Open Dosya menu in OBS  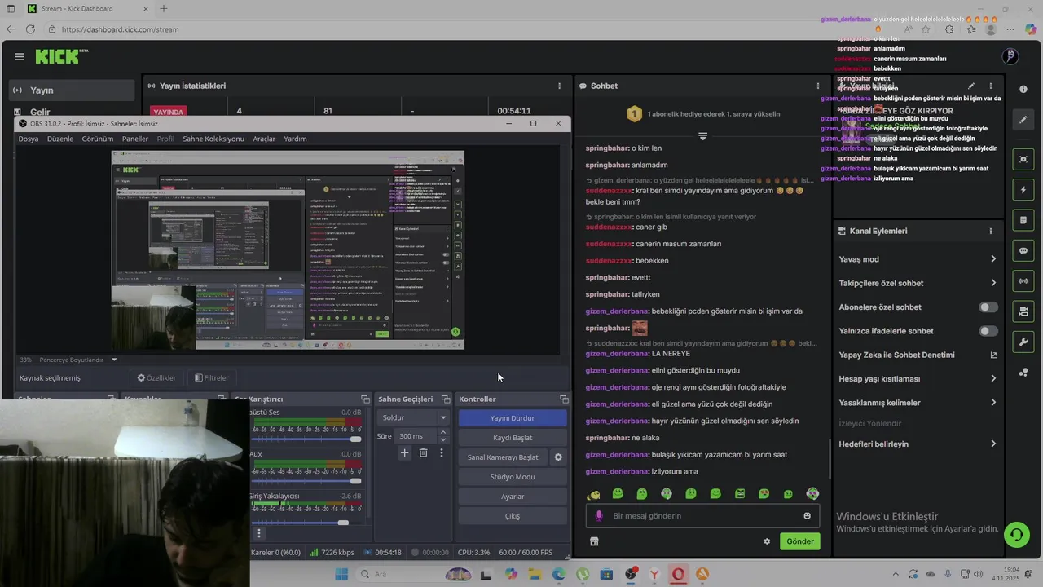click(x=29, y=139)
